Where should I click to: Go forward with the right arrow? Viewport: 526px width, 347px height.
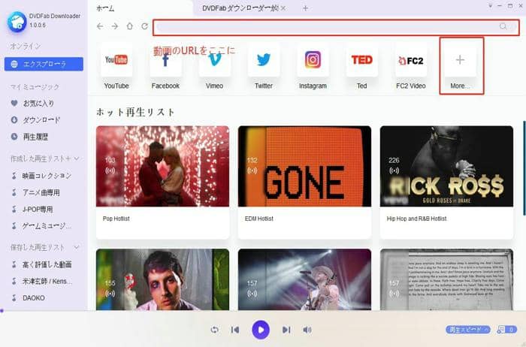tap(115, 26)
